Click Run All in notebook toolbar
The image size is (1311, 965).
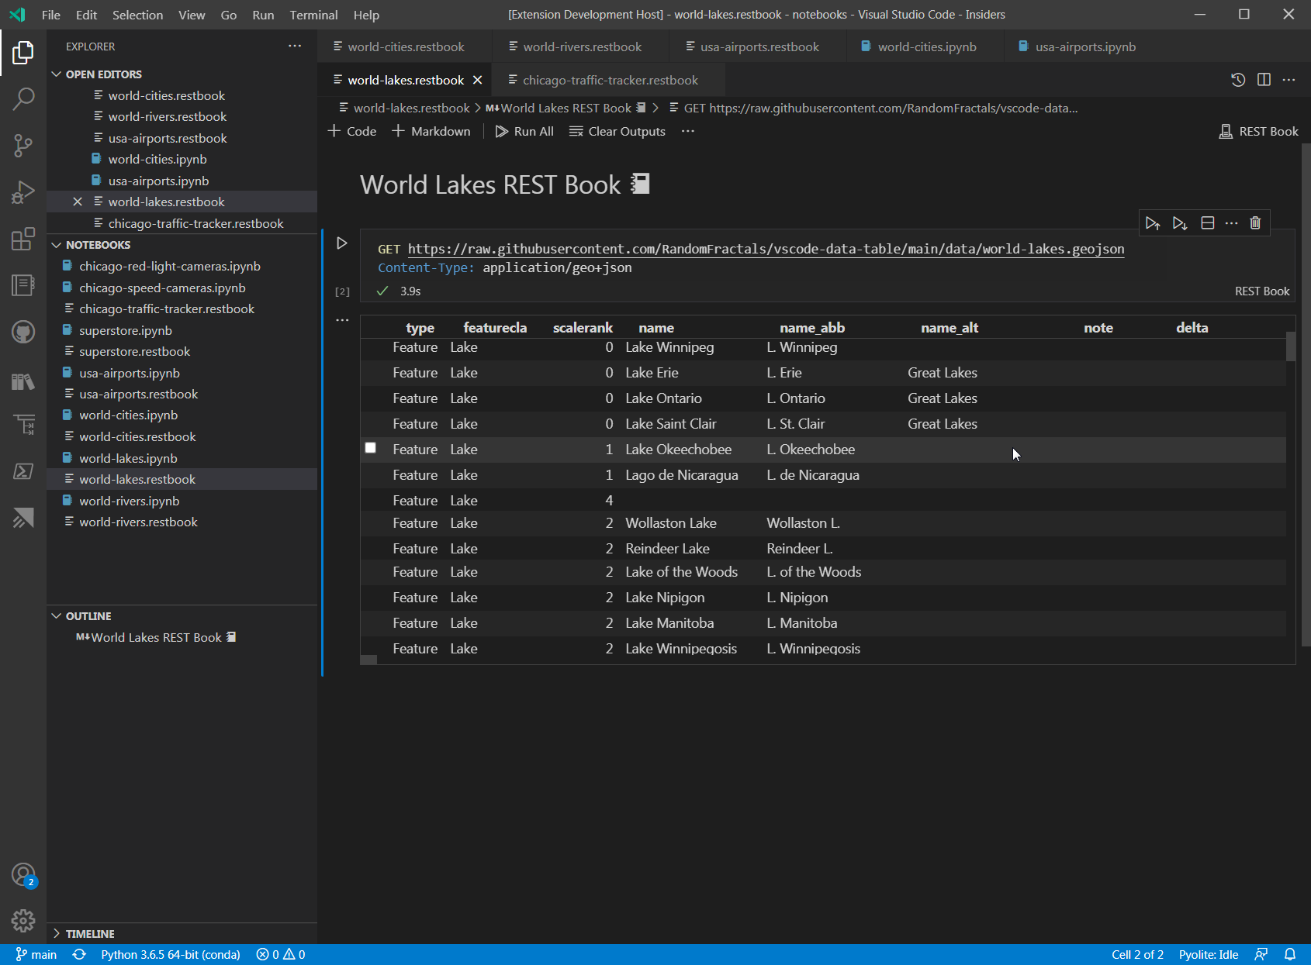pyautogui.click(x=524, y=131)
